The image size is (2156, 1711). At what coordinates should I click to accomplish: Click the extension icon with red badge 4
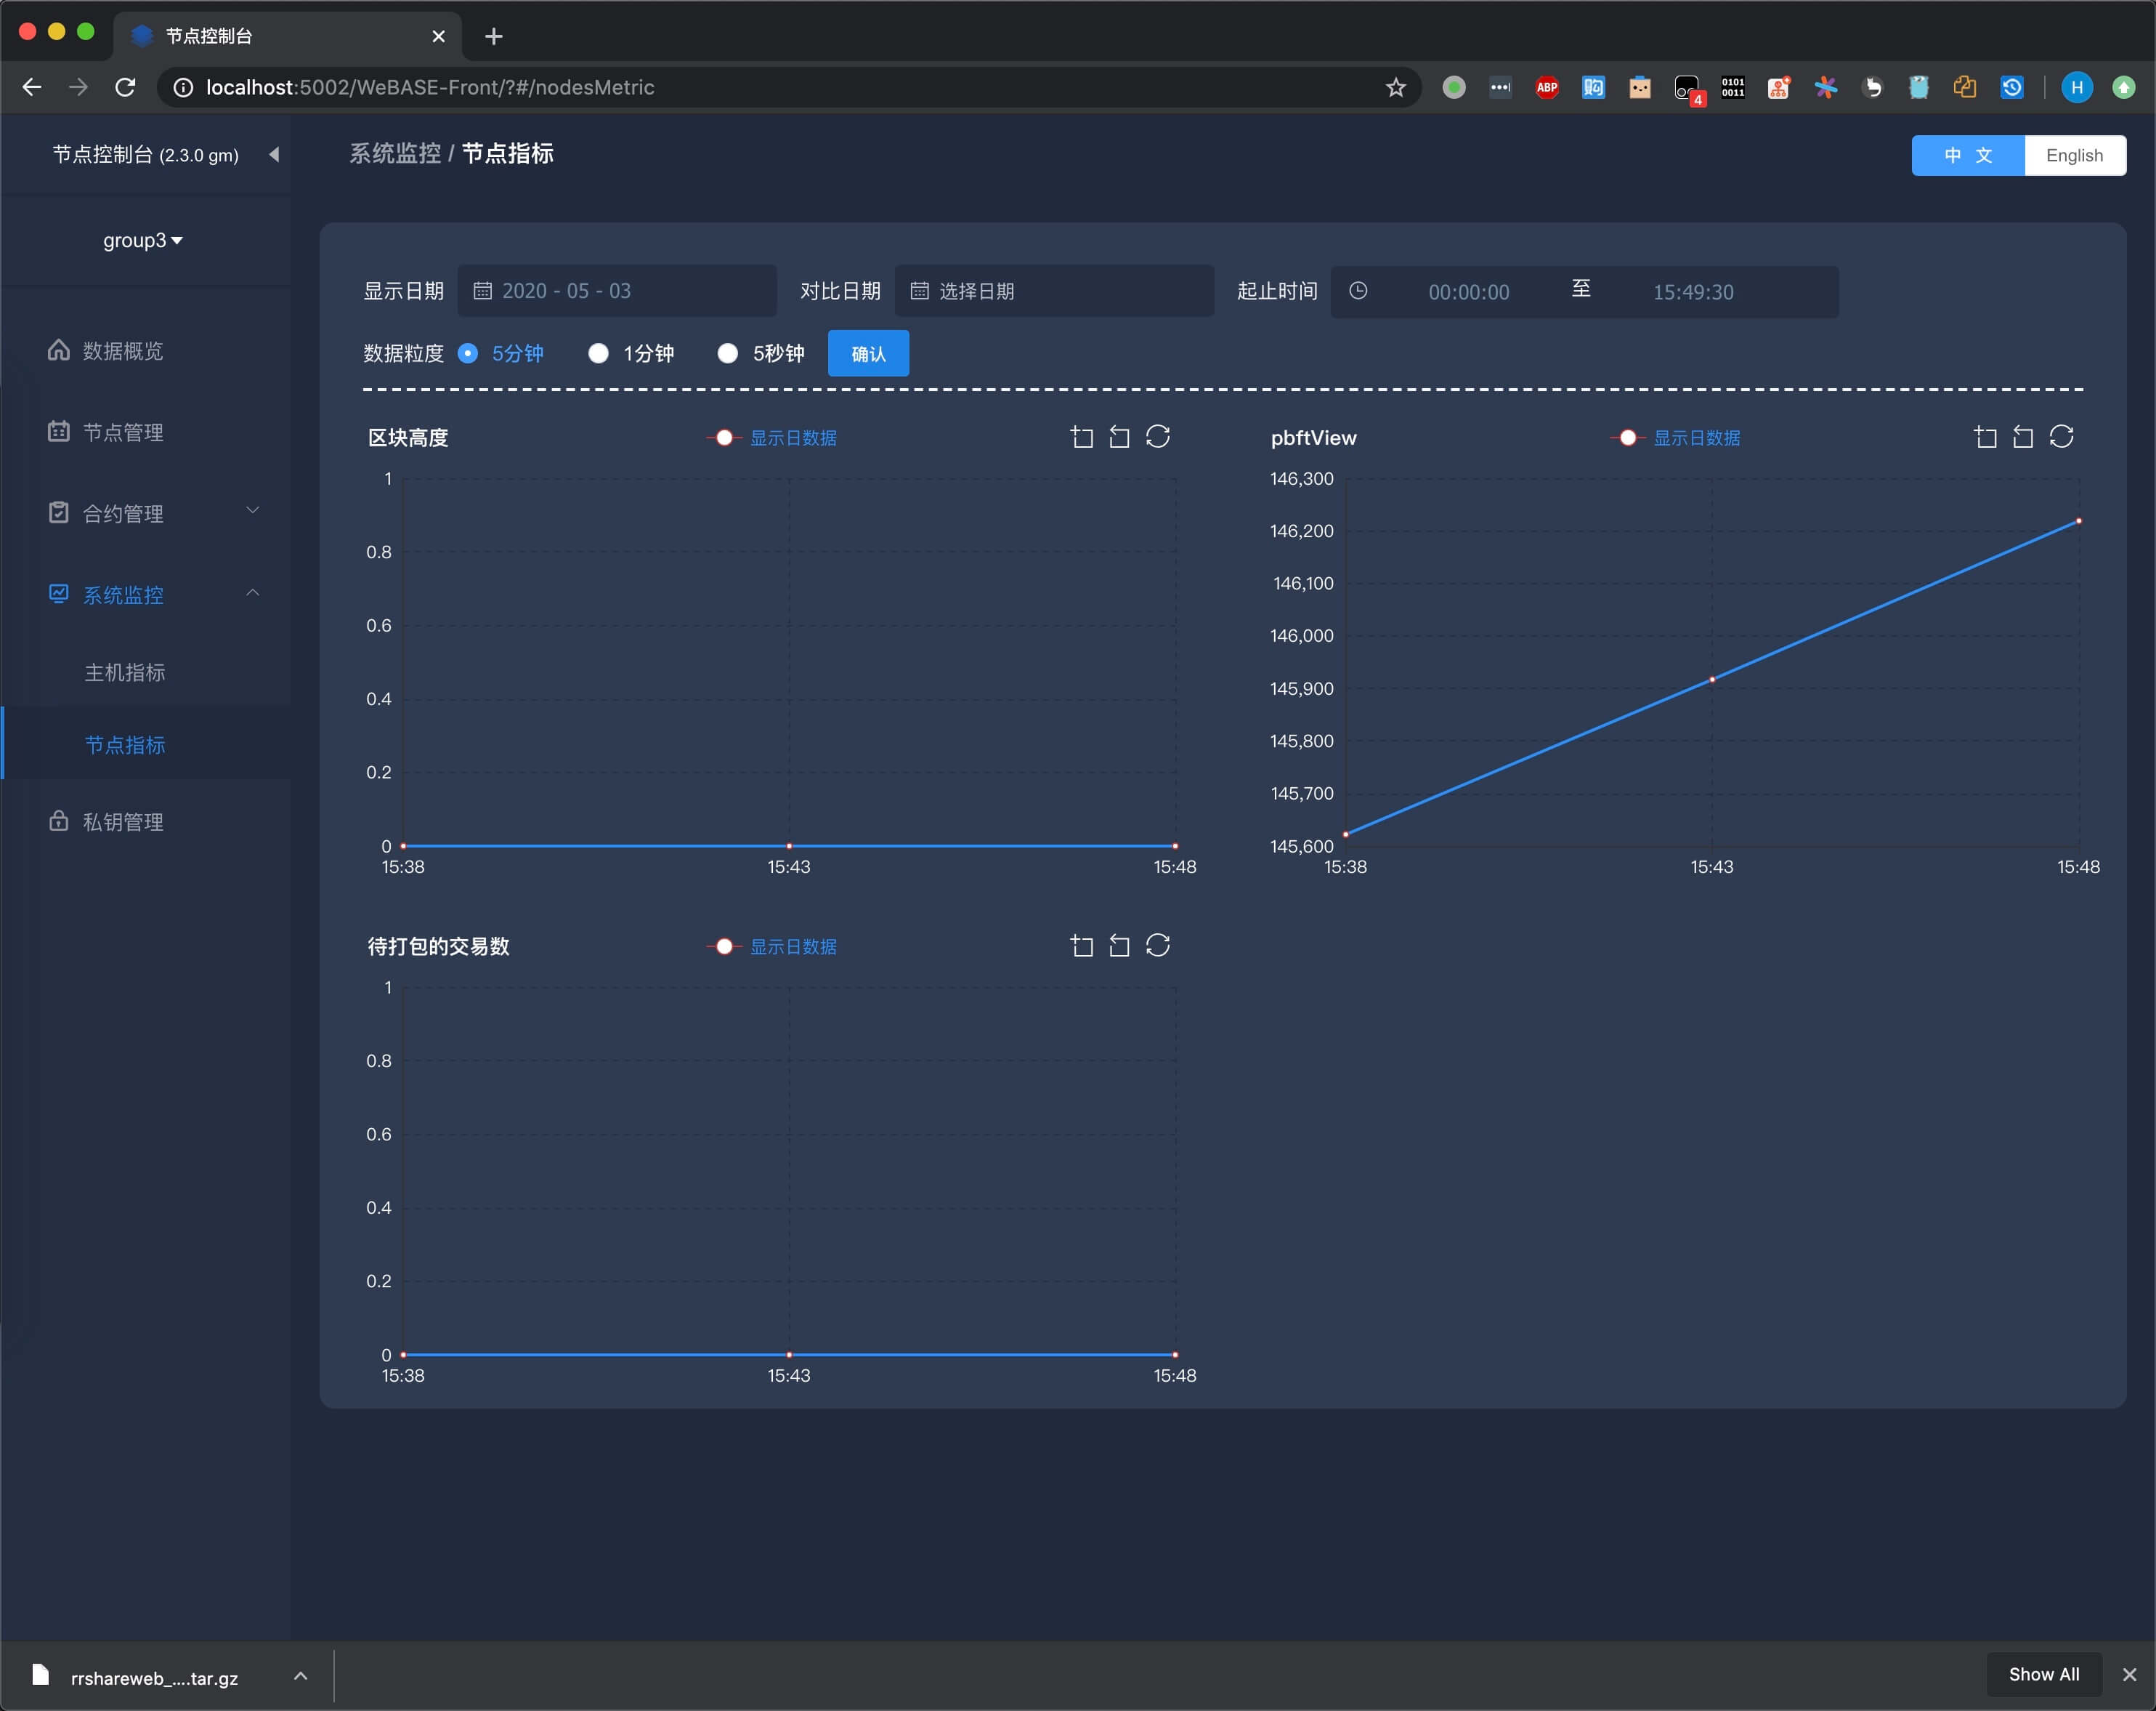click(x=1688, y=89)
